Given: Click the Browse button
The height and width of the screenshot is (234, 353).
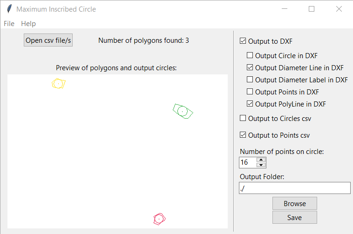Looking at the screenshot, I should tap(295, 203).
